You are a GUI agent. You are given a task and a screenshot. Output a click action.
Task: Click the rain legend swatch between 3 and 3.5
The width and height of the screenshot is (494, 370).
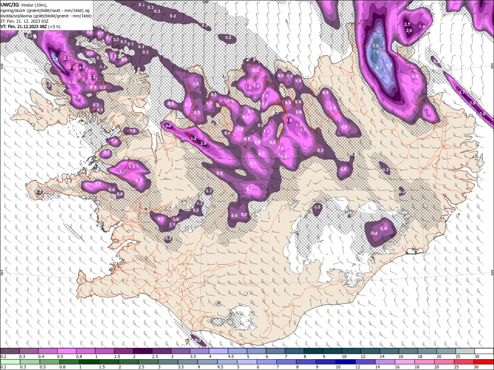(168, 362)
